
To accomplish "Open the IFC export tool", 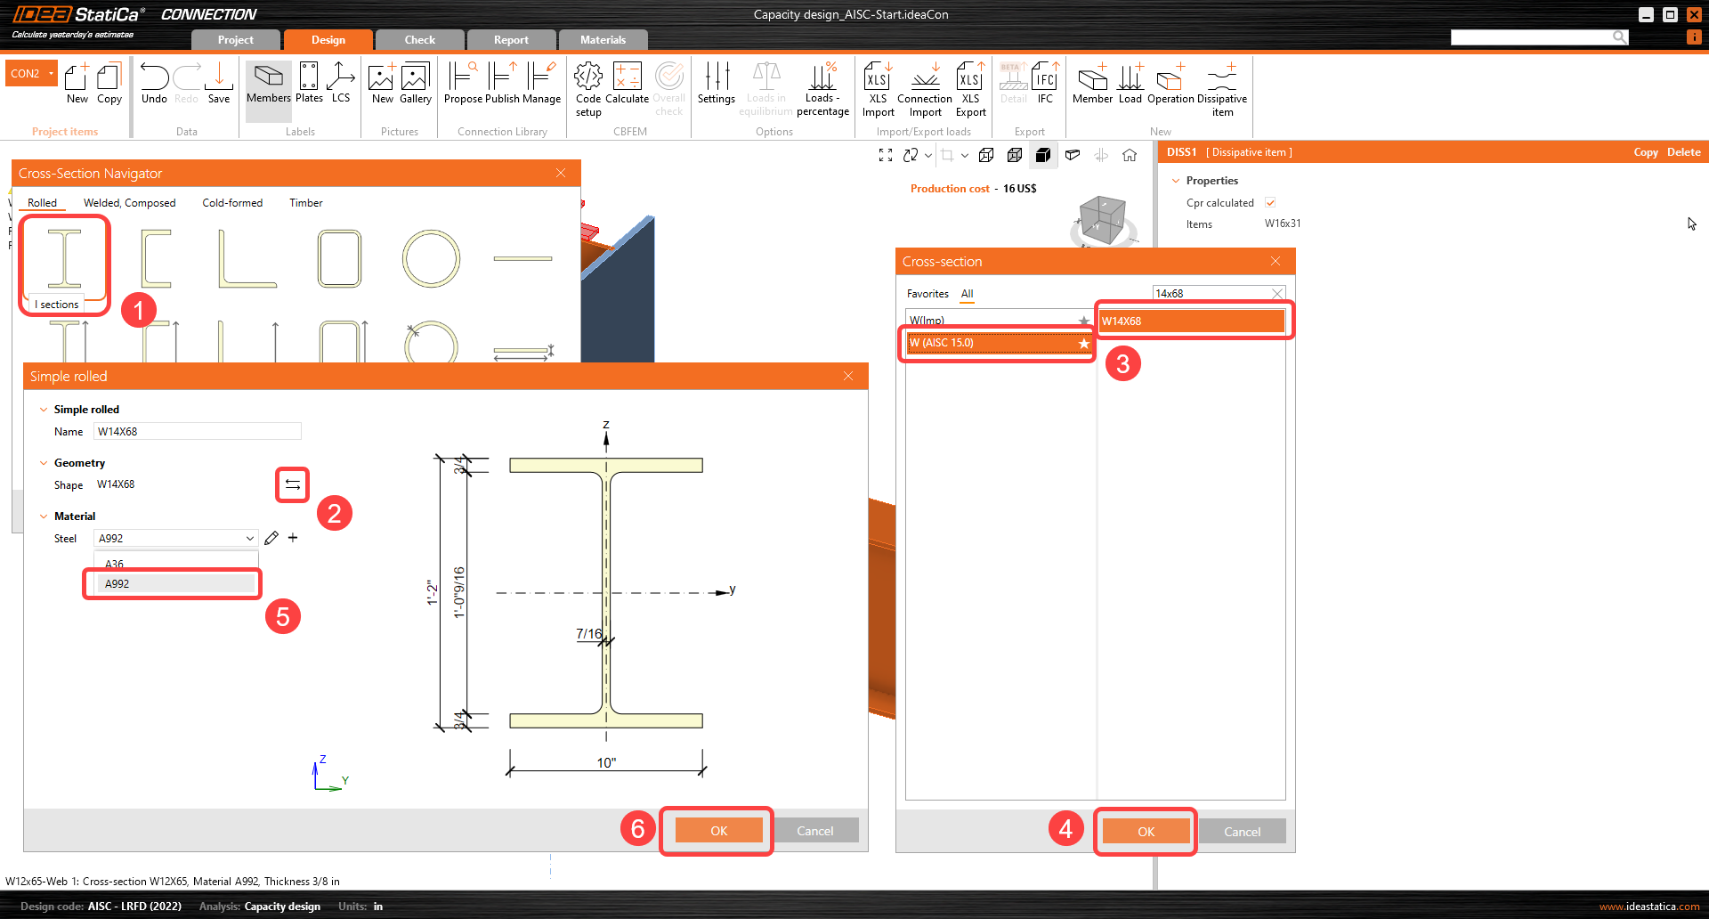I will coord(1044,85).
